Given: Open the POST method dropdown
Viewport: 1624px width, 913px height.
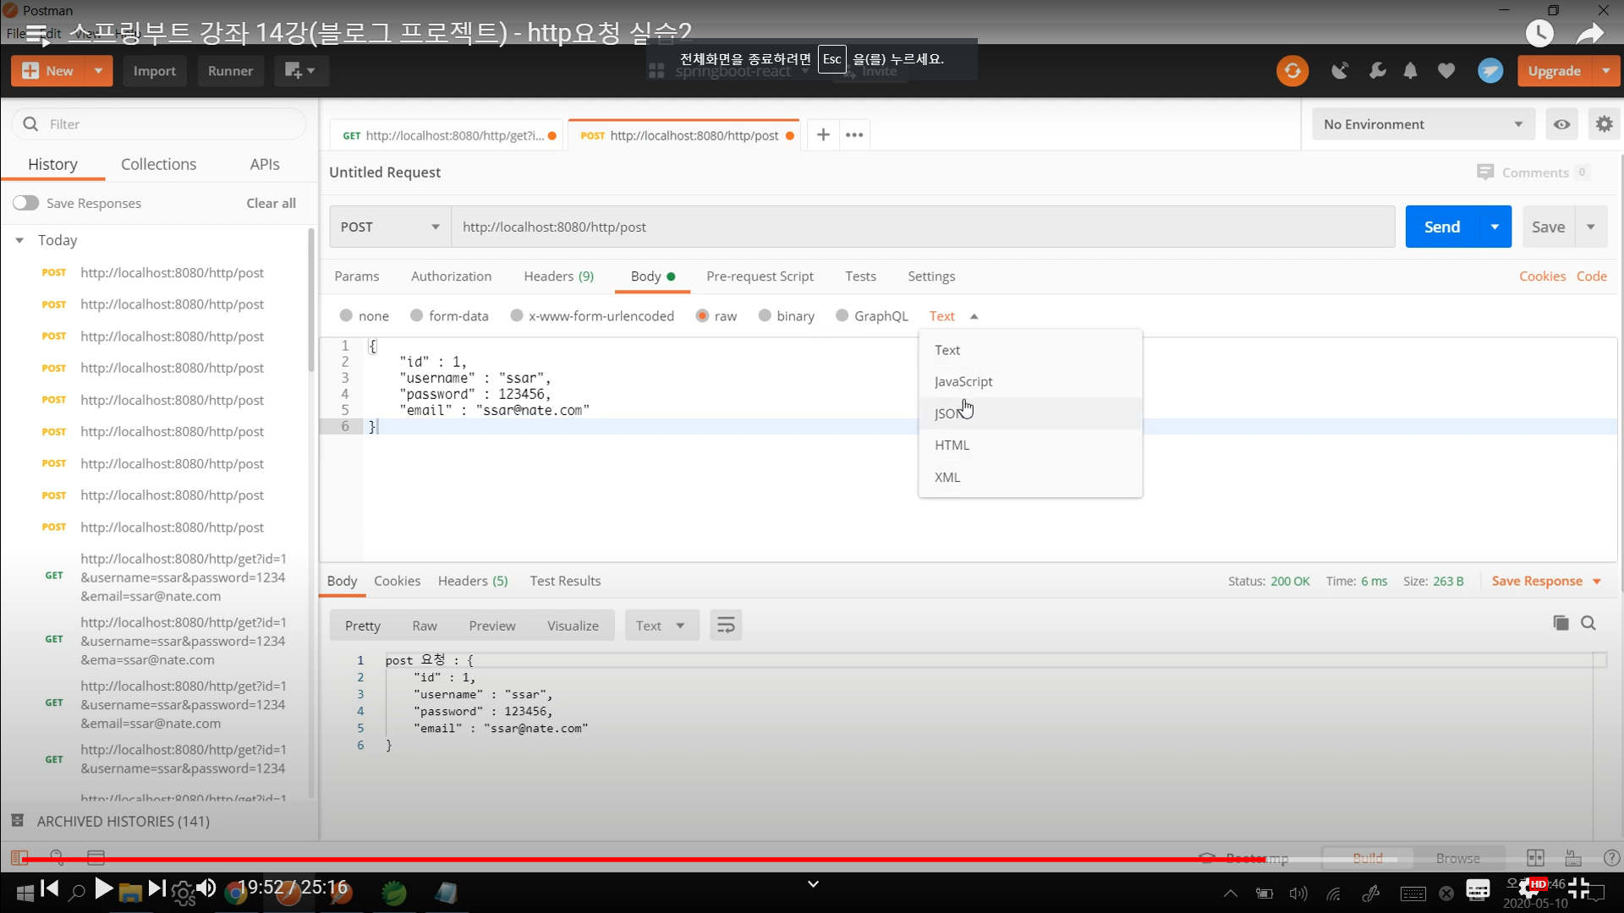Looking at the screenshot, I should point(390,227).
